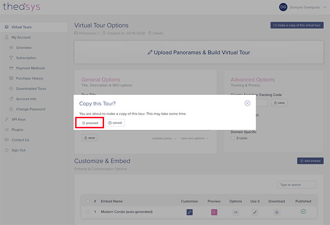This screenshot has width=330, height=225.
Task: Click Delete tour link
Action: [x=156, y=33]
